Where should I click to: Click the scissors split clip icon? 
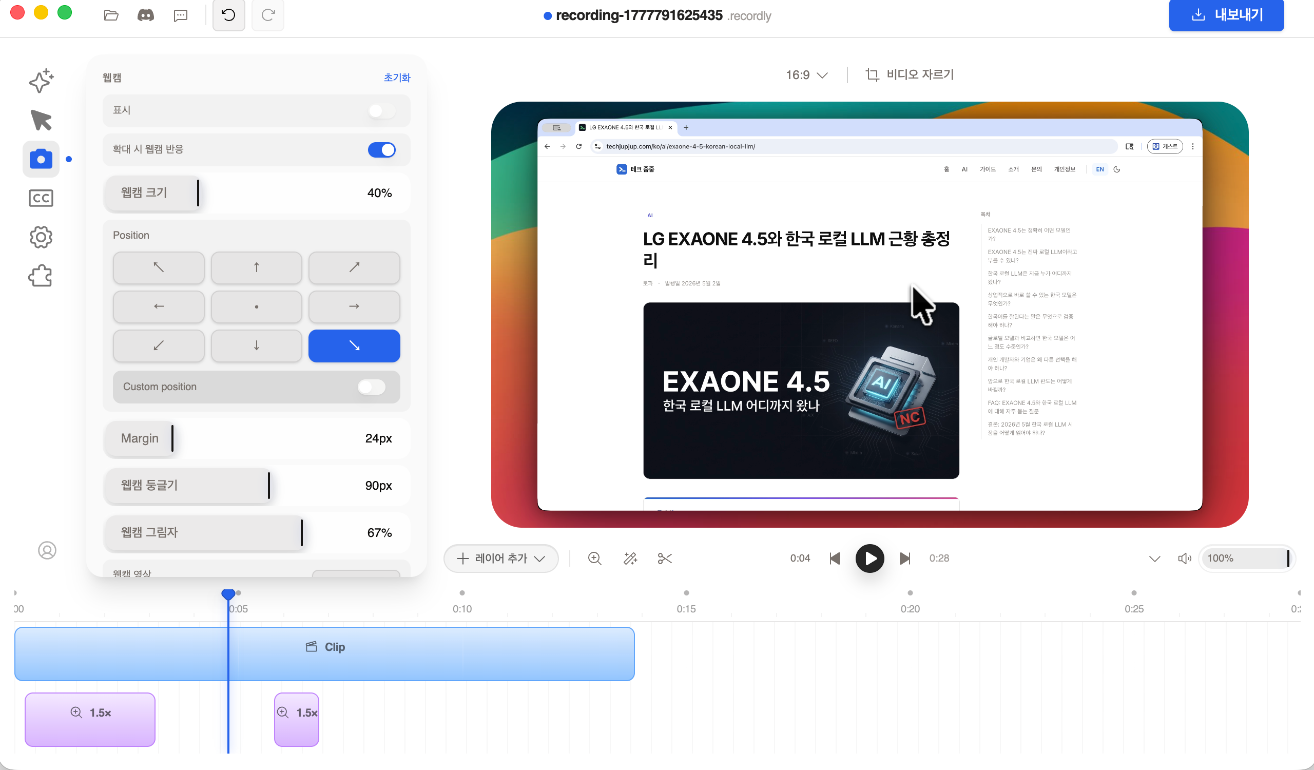point(665,559)
